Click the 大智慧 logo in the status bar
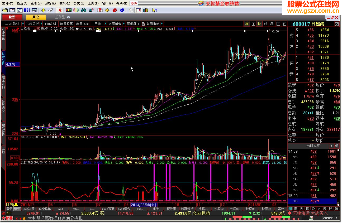Viewport: 342px width, 223px height. coord(7,218)
